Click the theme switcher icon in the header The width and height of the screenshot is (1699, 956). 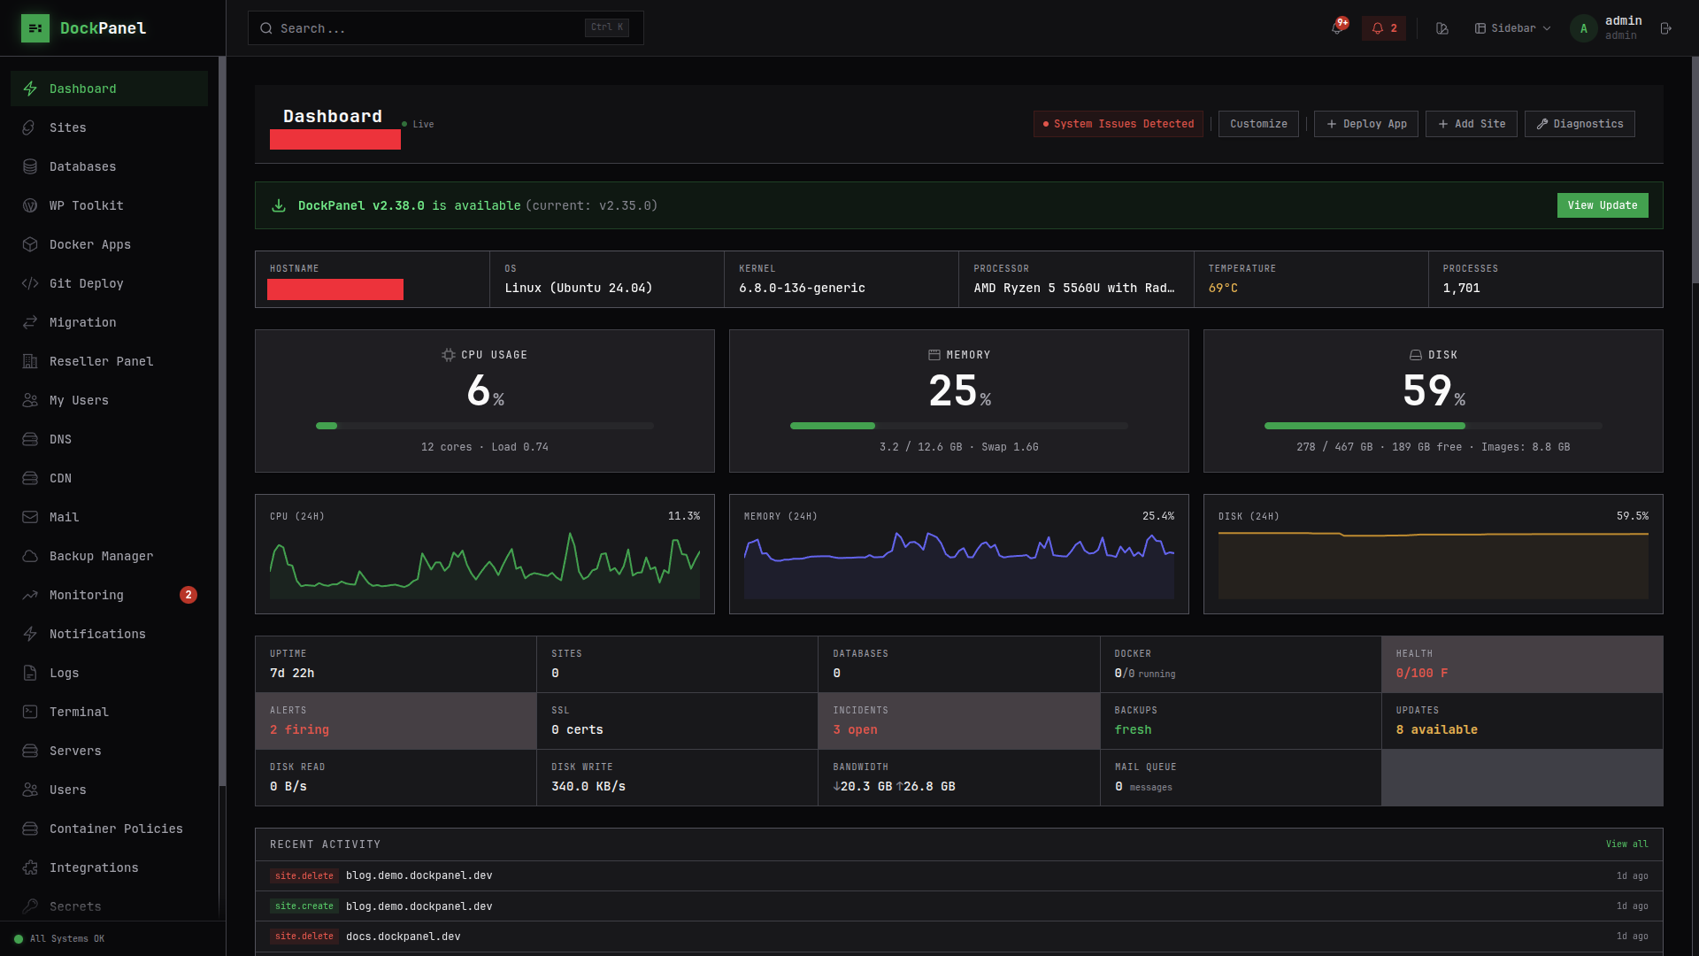(x=1442, y=28)
